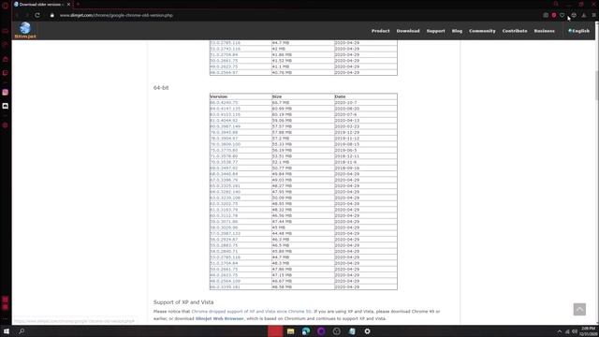Open the Business link in site navigation
Image resolution: width=599 pixels, height=337 pixels.
[544, 31]
